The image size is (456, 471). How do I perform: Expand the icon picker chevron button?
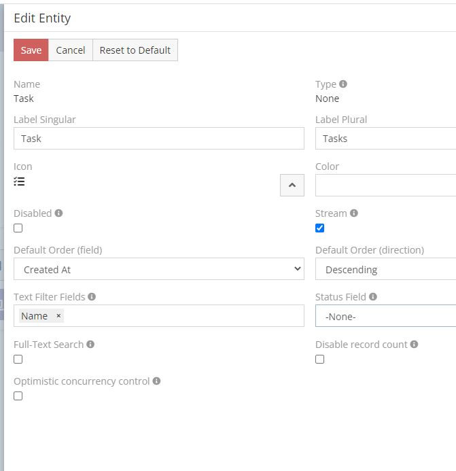(292, 185)
